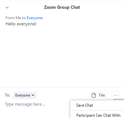Image resolution: width=124 pixels, height=118 pixels.
Task: Toggle the three-dot more options button
Action: [x=116, y=95]
